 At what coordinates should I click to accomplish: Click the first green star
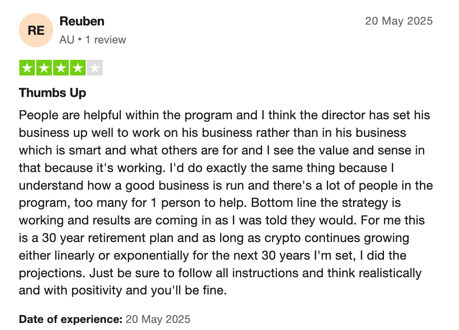[27, 68]
